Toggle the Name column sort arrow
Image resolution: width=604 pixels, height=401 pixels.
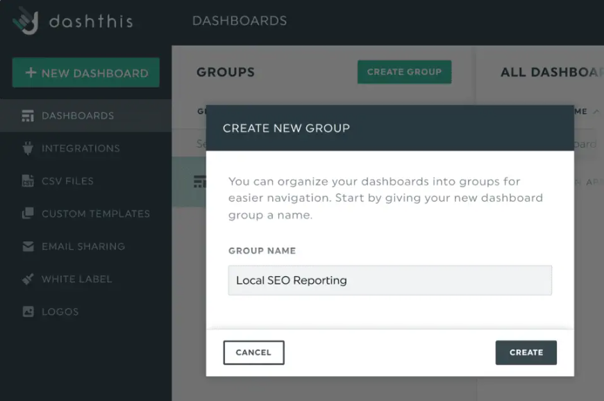pos(595,112)
